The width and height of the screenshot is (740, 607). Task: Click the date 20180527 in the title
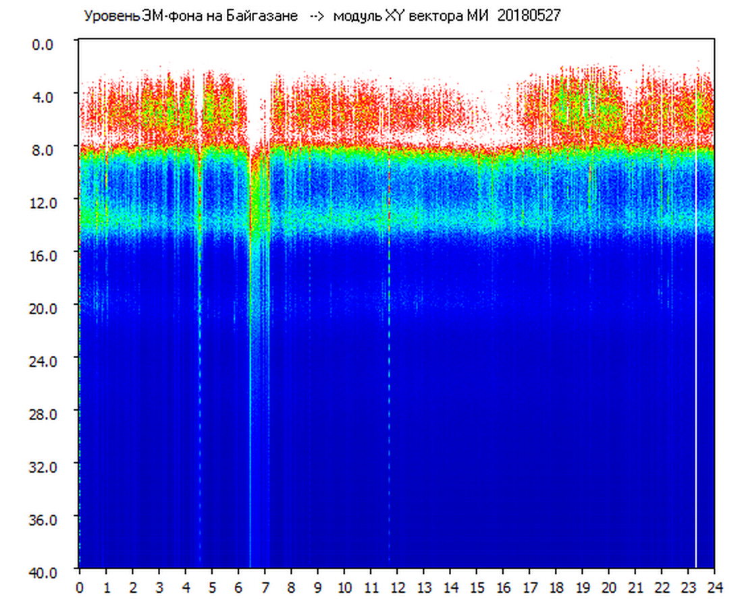pyautogui.click(x=529, y=16)
